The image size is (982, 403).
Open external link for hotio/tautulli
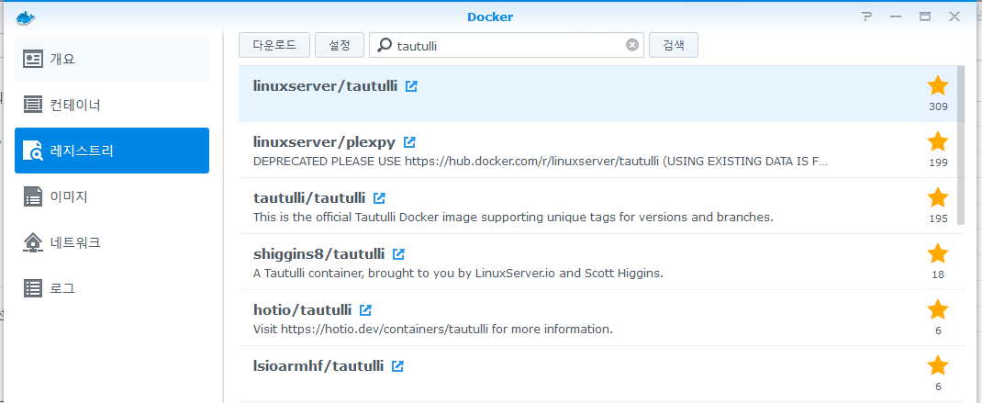pos(366,310)
